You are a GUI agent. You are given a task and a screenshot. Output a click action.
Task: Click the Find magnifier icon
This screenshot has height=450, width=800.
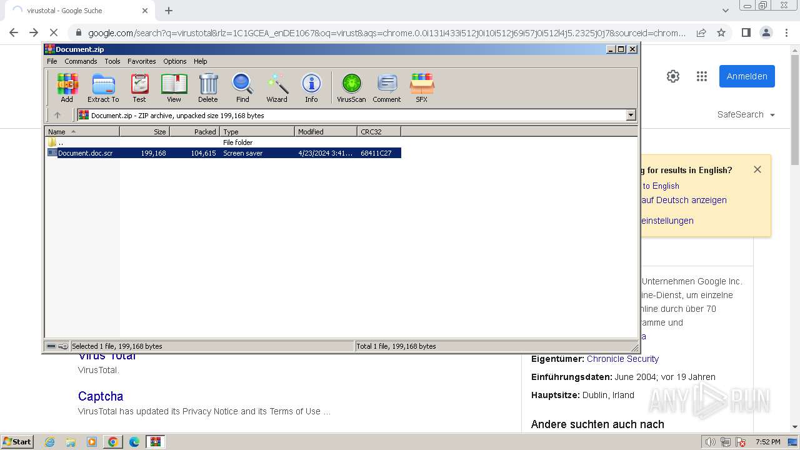tap(242, 87)
